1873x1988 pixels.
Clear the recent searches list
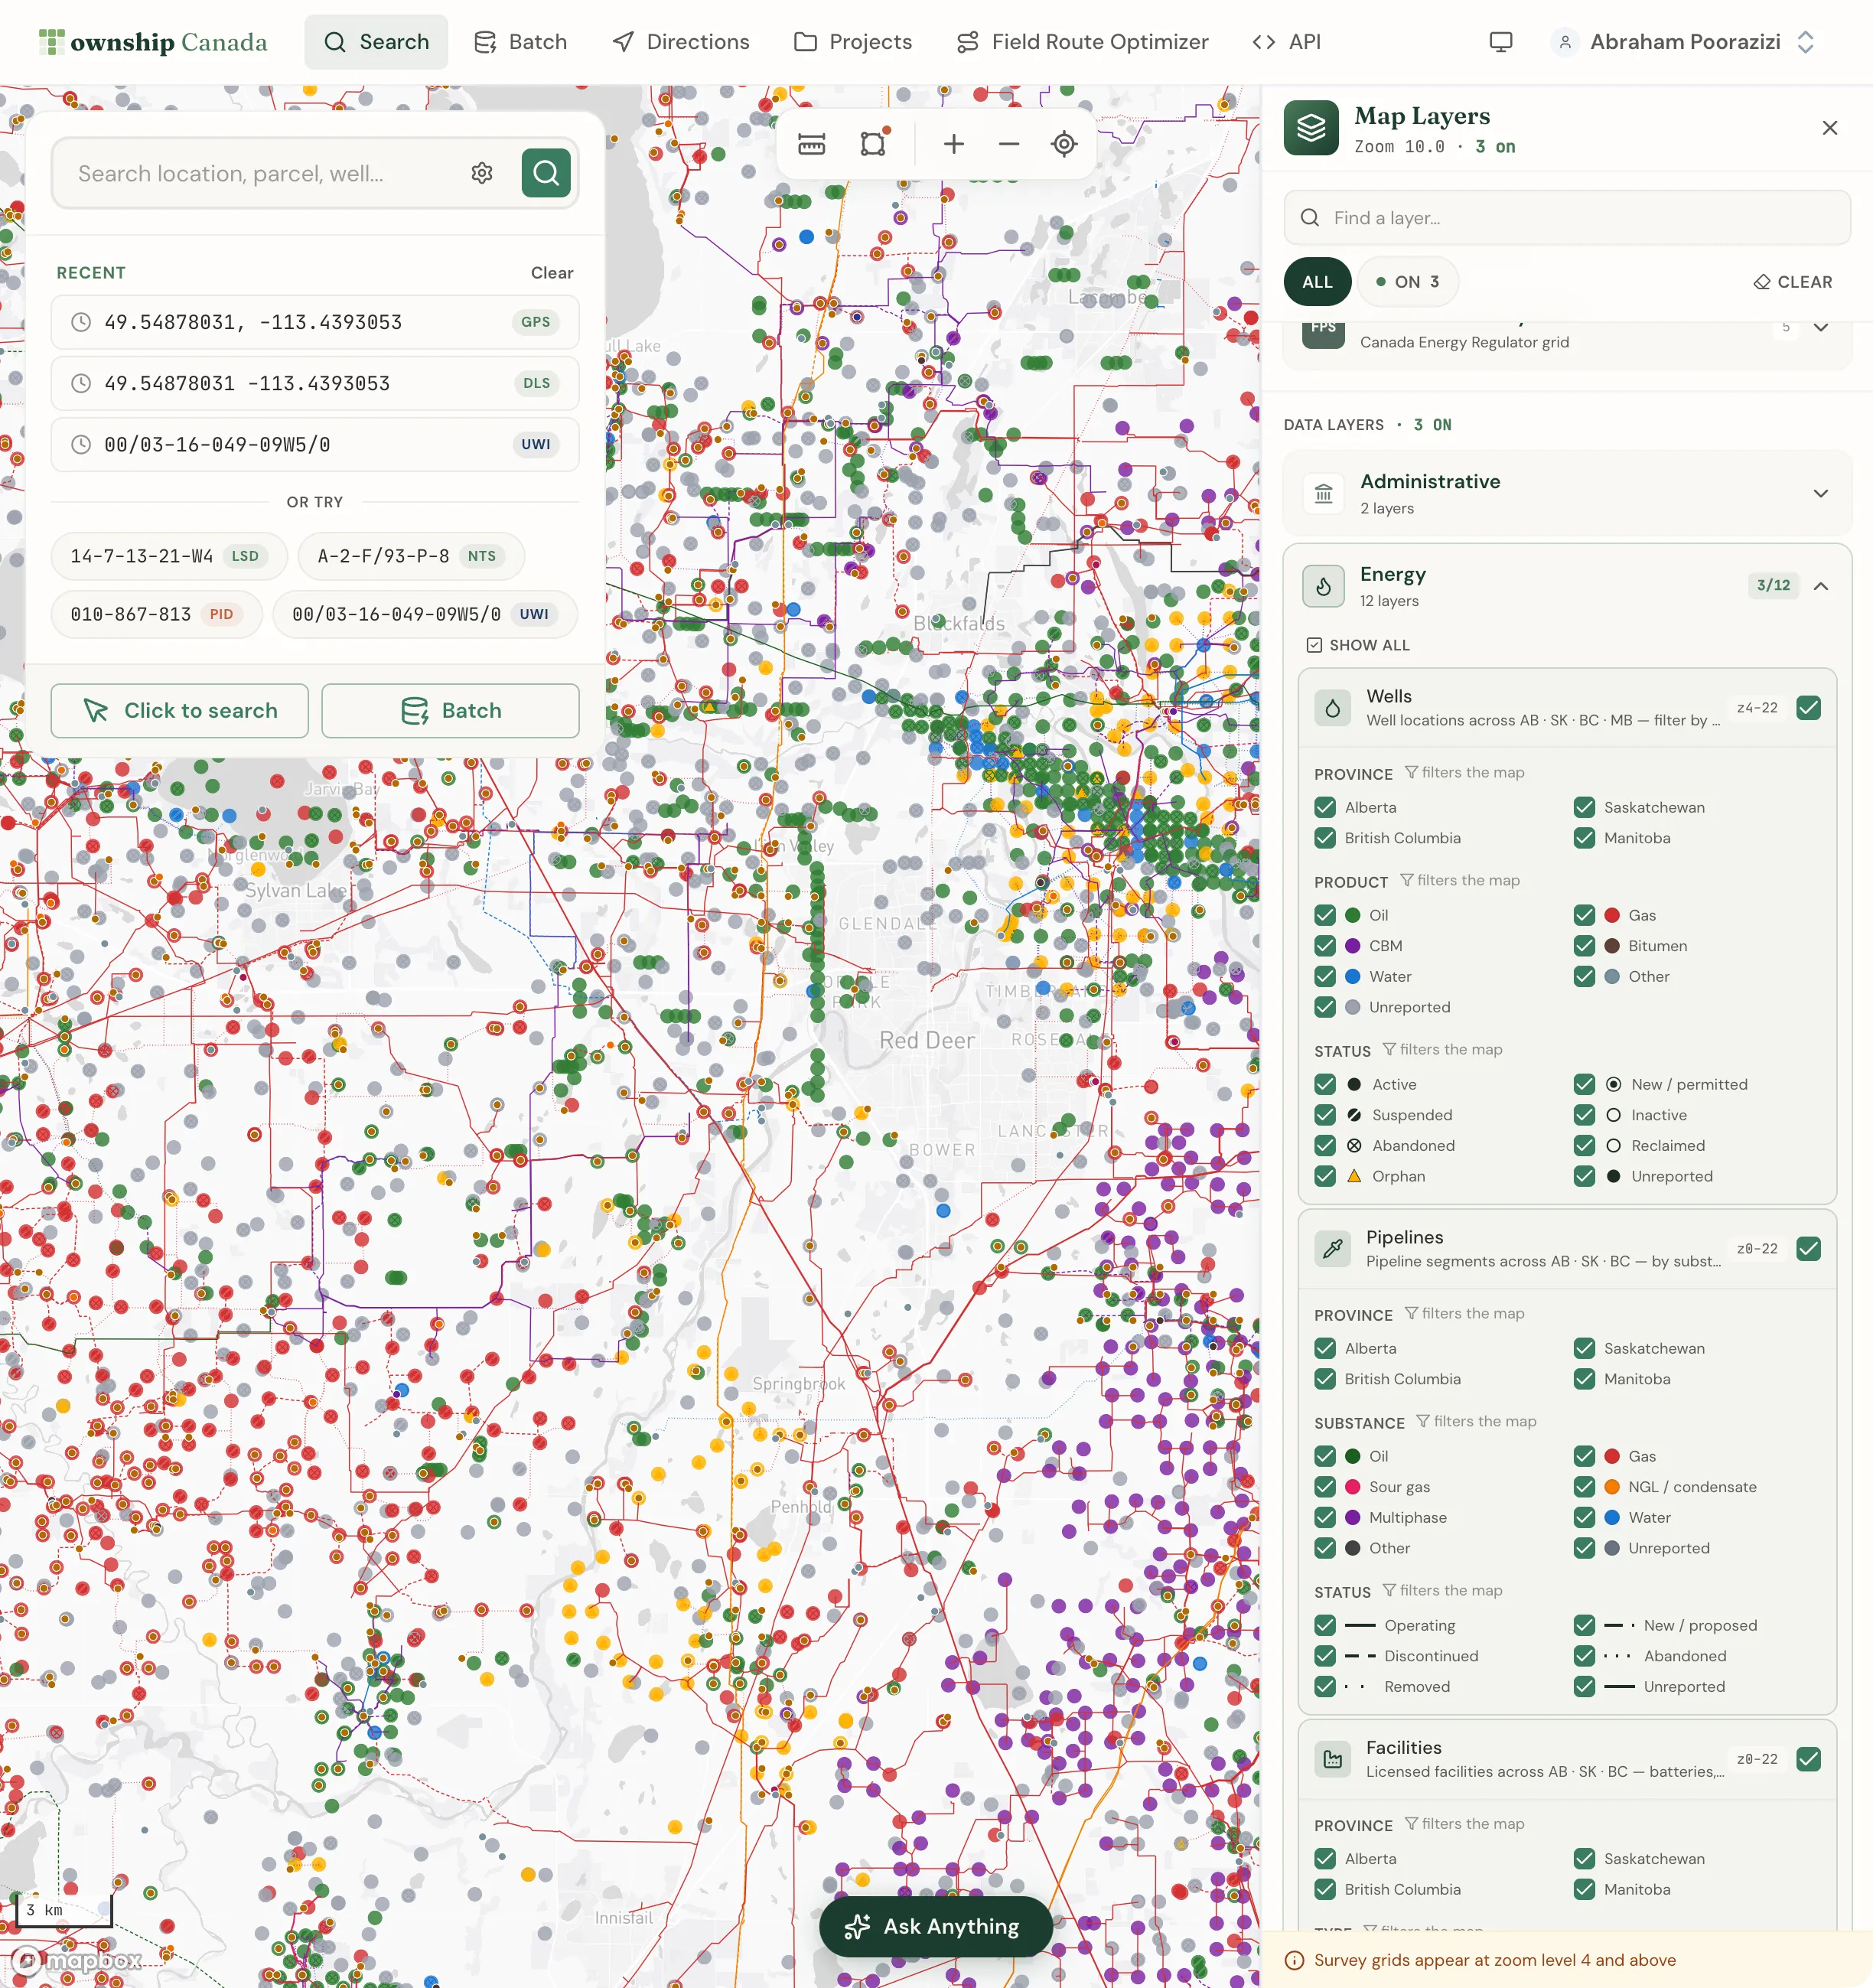[552, 273]
